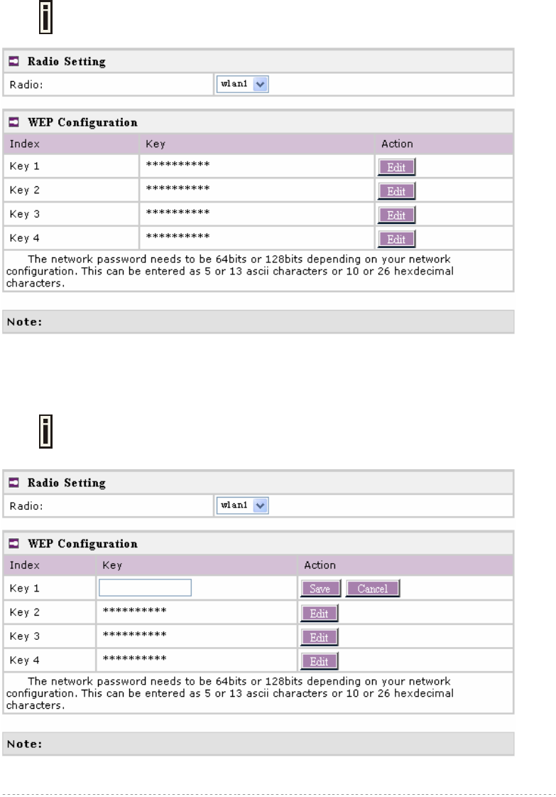Click Edit for Key 4 in lower table
The width and height of the screenshot is (556, 797).
320,660
